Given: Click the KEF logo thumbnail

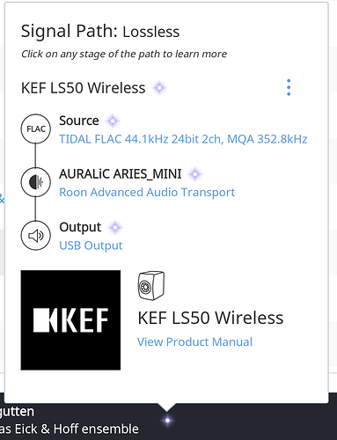Looking at the screenshot, I should 70,320.
